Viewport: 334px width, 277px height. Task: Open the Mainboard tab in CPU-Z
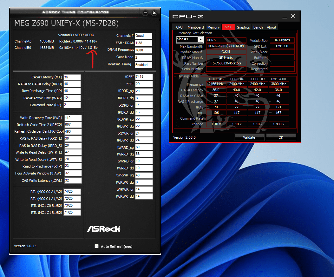coord(195,27)
